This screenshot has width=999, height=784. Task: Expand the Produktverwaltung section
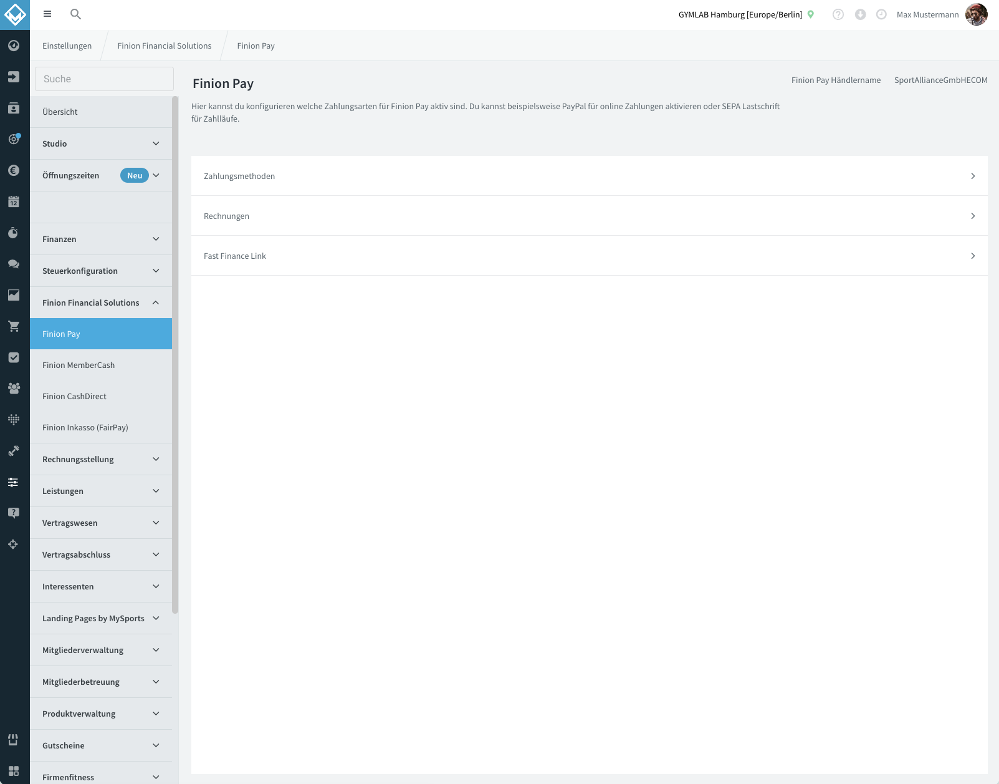click(x=101, y=714)
